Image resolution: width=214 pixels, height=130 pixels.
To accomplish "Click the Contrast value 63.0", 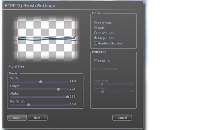I will 130,91.
